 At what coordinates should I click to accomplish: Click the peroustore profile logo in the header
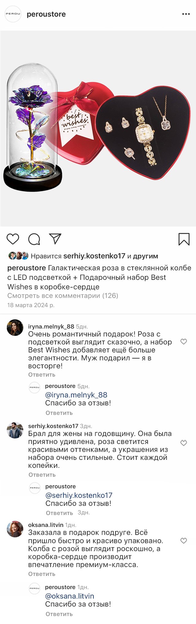[13, 14]
